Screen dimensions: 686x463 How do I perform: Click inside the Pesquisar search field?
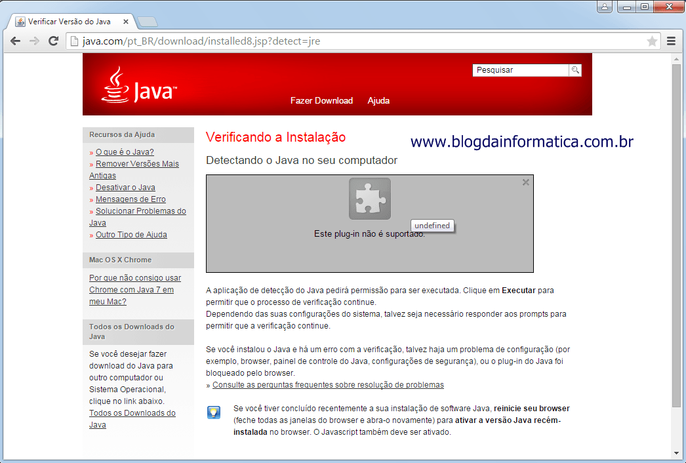[x=521, y=70]
